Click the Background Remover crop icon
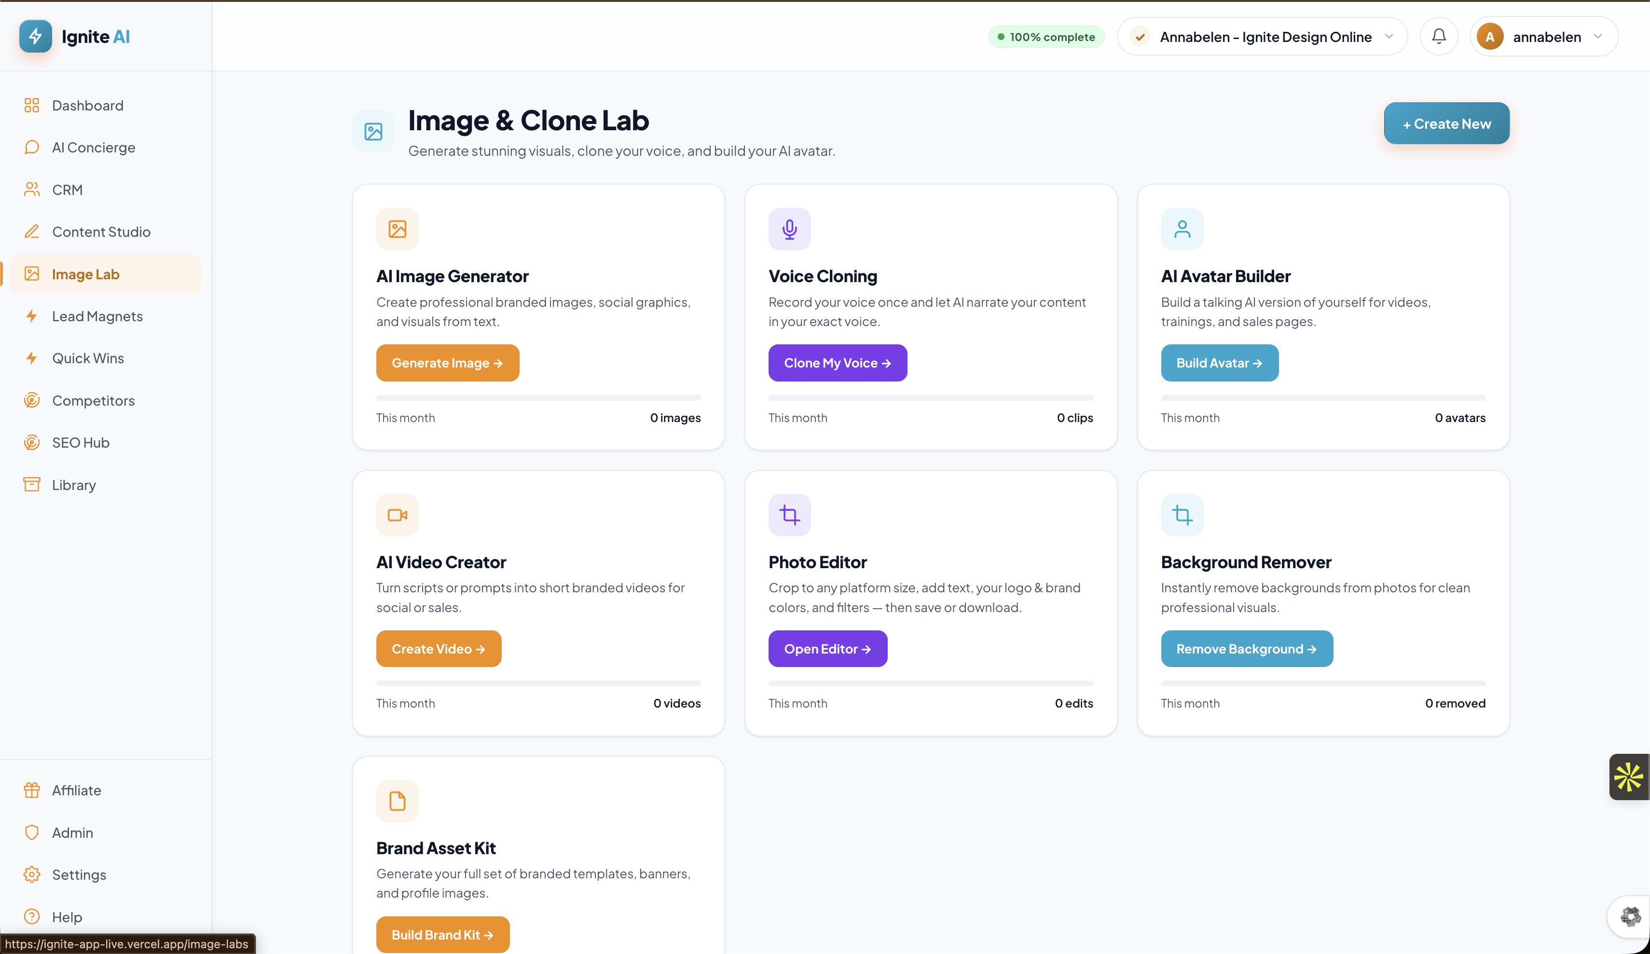 (x=1182, y=515)
